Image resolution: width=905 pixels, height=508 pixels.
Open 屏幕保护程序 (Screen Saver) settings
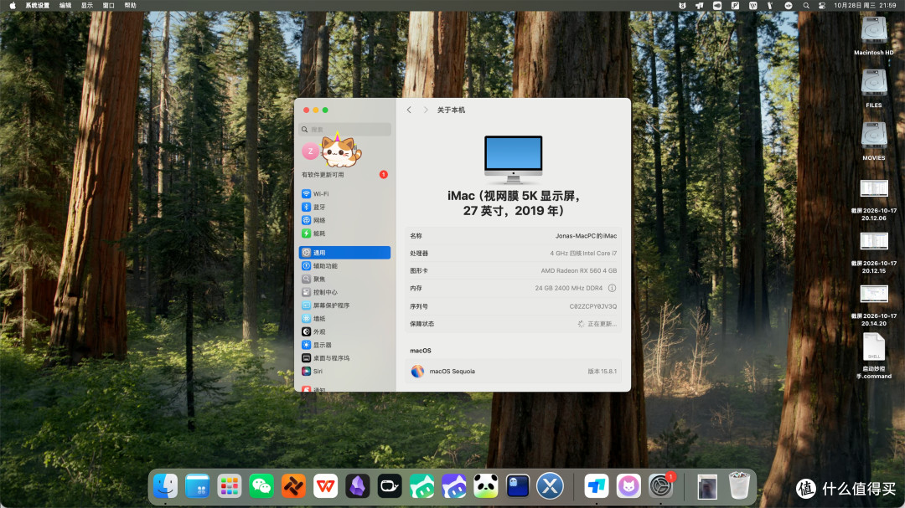tap(344, 305)
